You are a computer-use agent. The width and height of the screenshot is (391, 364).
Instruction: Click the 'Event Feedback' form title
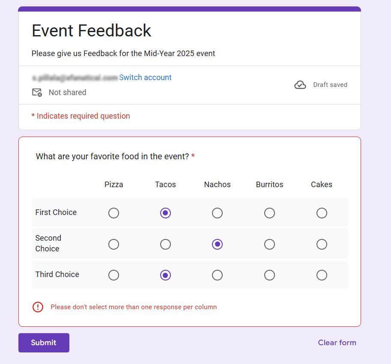point(91,30)
